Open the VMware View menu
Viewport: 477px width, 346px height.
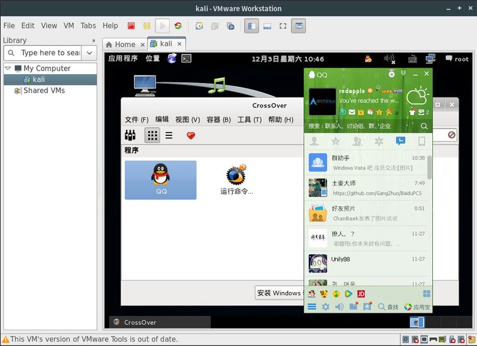49,26
